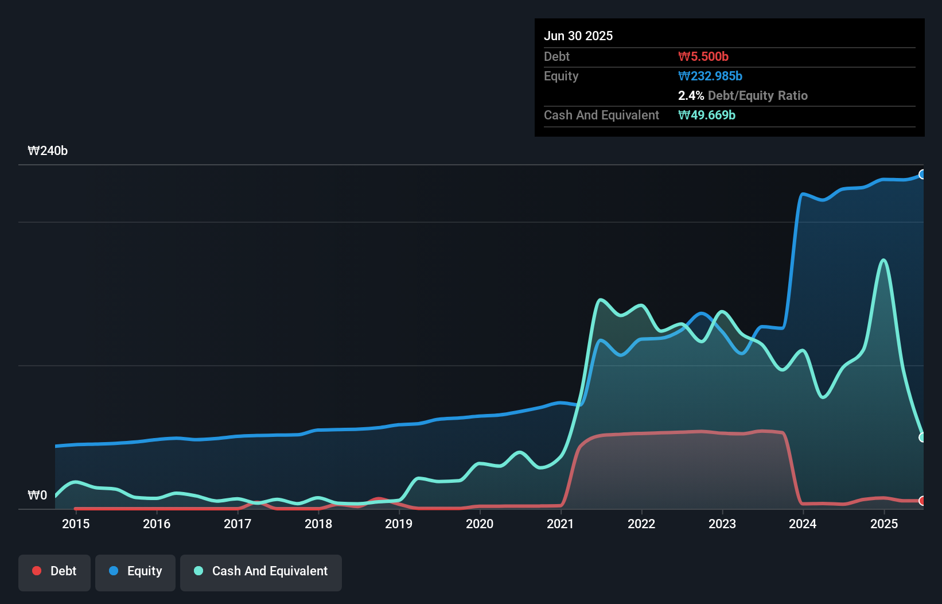
Task: Click the 2018 x-axis label
Action: 318,524
